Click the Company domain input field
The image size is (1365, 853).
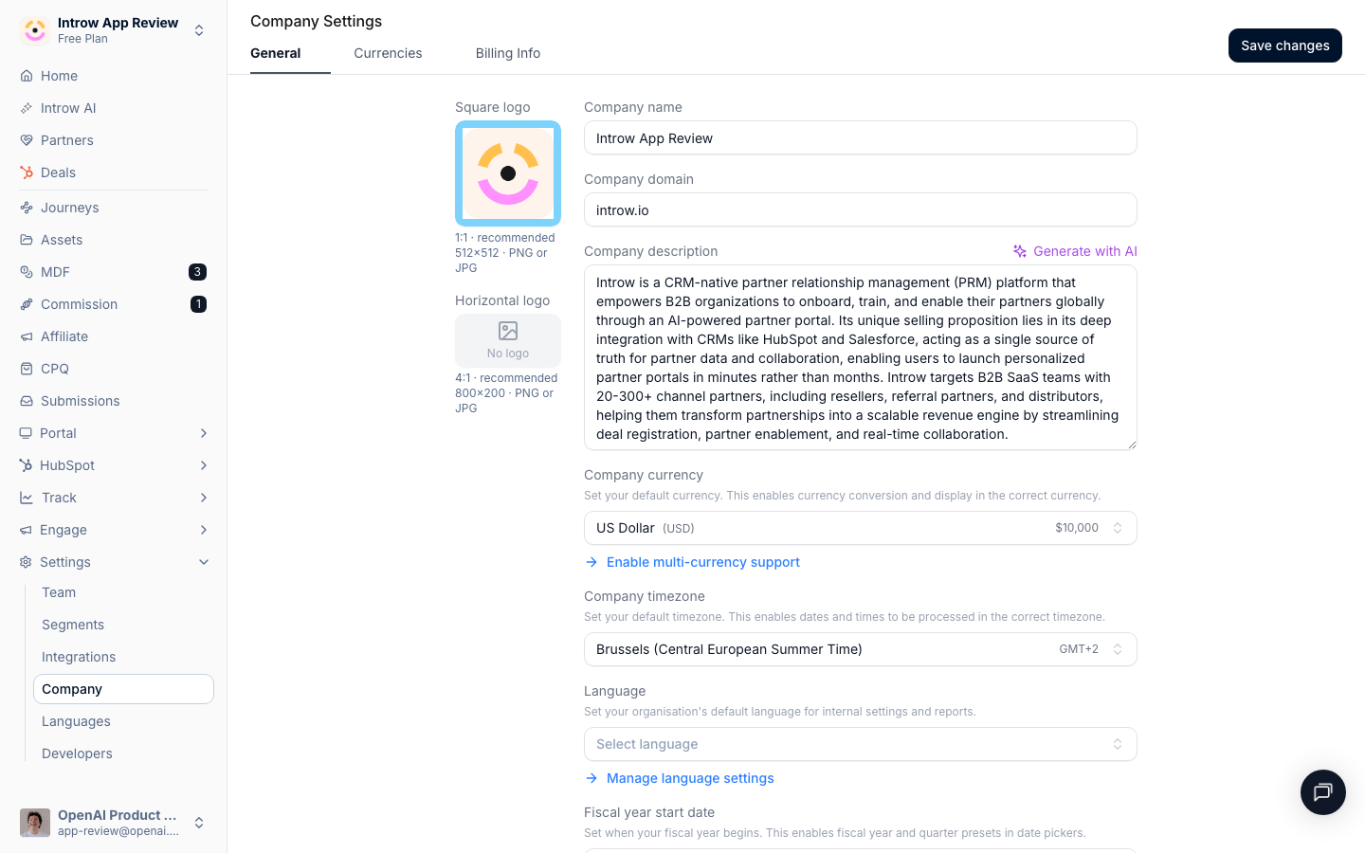[861, 209]
